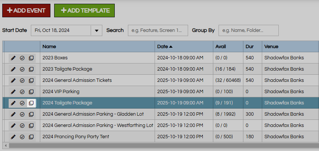Click the Add Event button
The height and width of the screenshot is (151, 319).
(x=26, y=11)
